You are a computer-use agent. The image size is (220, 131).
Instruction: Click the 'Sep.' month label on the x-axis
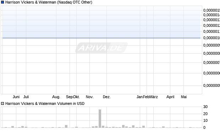click(69, 97)
